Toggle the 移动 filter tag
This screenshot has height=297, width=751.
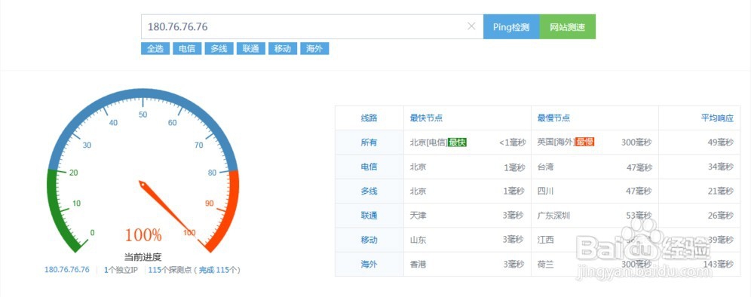pos(283,49)
